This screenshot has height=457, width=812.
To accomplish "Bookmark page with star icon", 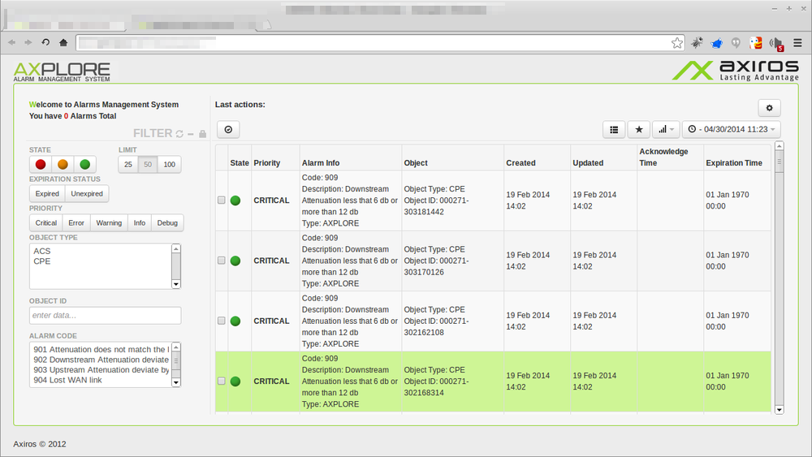I will click(677, 43).
